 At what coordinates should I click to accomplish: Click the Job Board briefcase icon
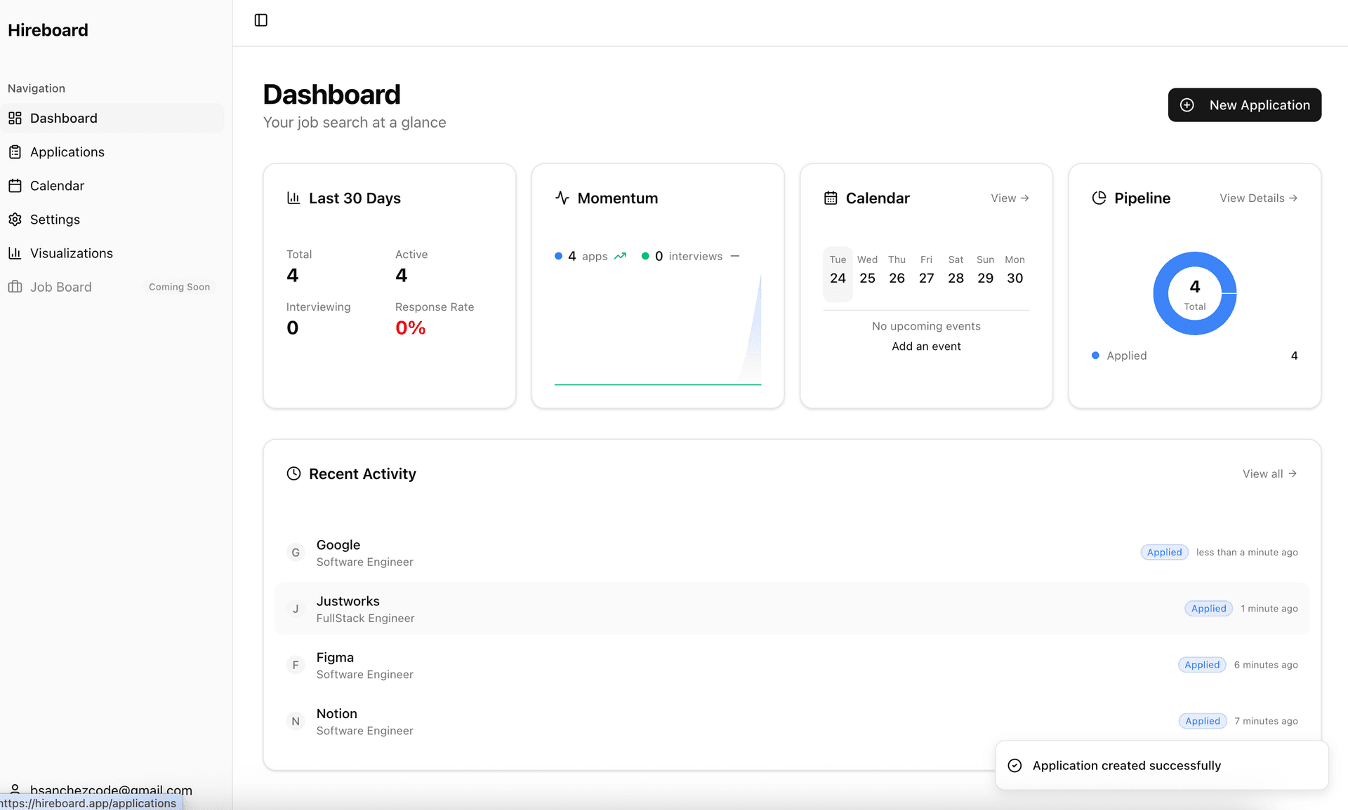[x=15, y=286]
